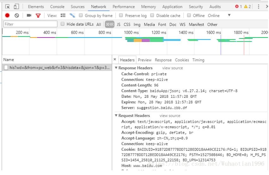Image resolution: width=269 pixels, height=175 pixels.
Task: Enable Group by frame checkbox
Action: point(81,15)
